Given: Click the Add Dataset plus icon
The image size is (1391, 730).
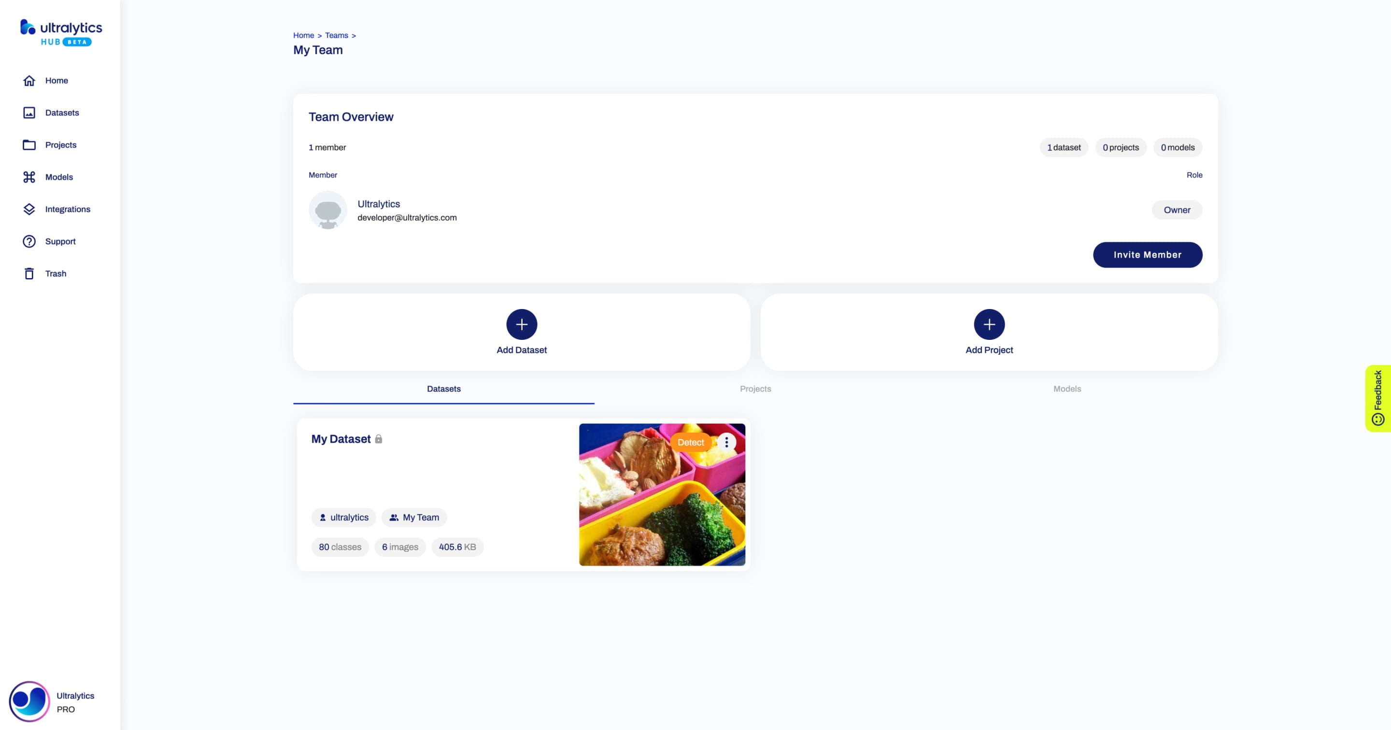Looking at the screenshot, I should point(522,323).
